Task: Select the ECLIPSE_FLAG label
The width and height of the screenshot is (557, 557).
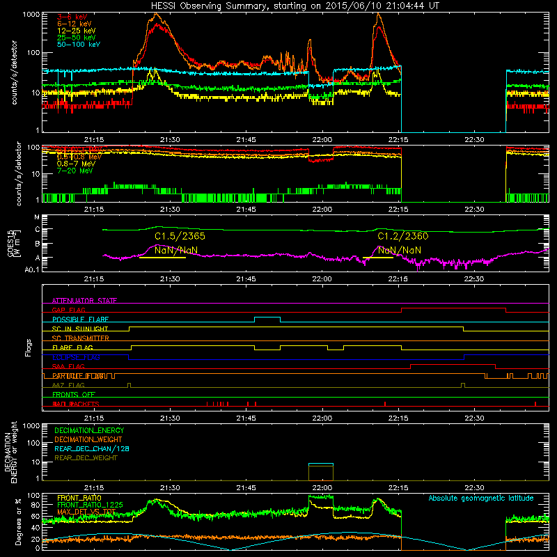Action: [x=76, y=357]
